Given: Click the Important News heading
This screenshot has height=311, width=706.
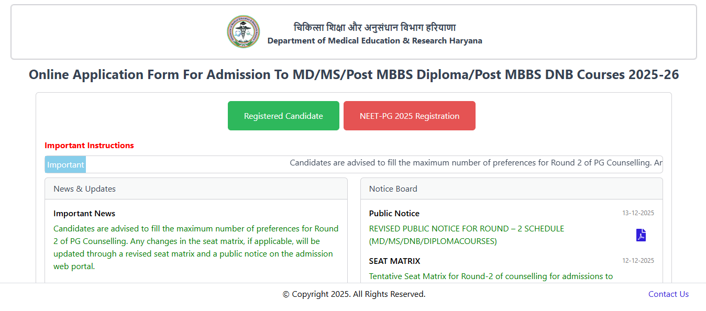Looking at the screenshot, I should [84, 214].
